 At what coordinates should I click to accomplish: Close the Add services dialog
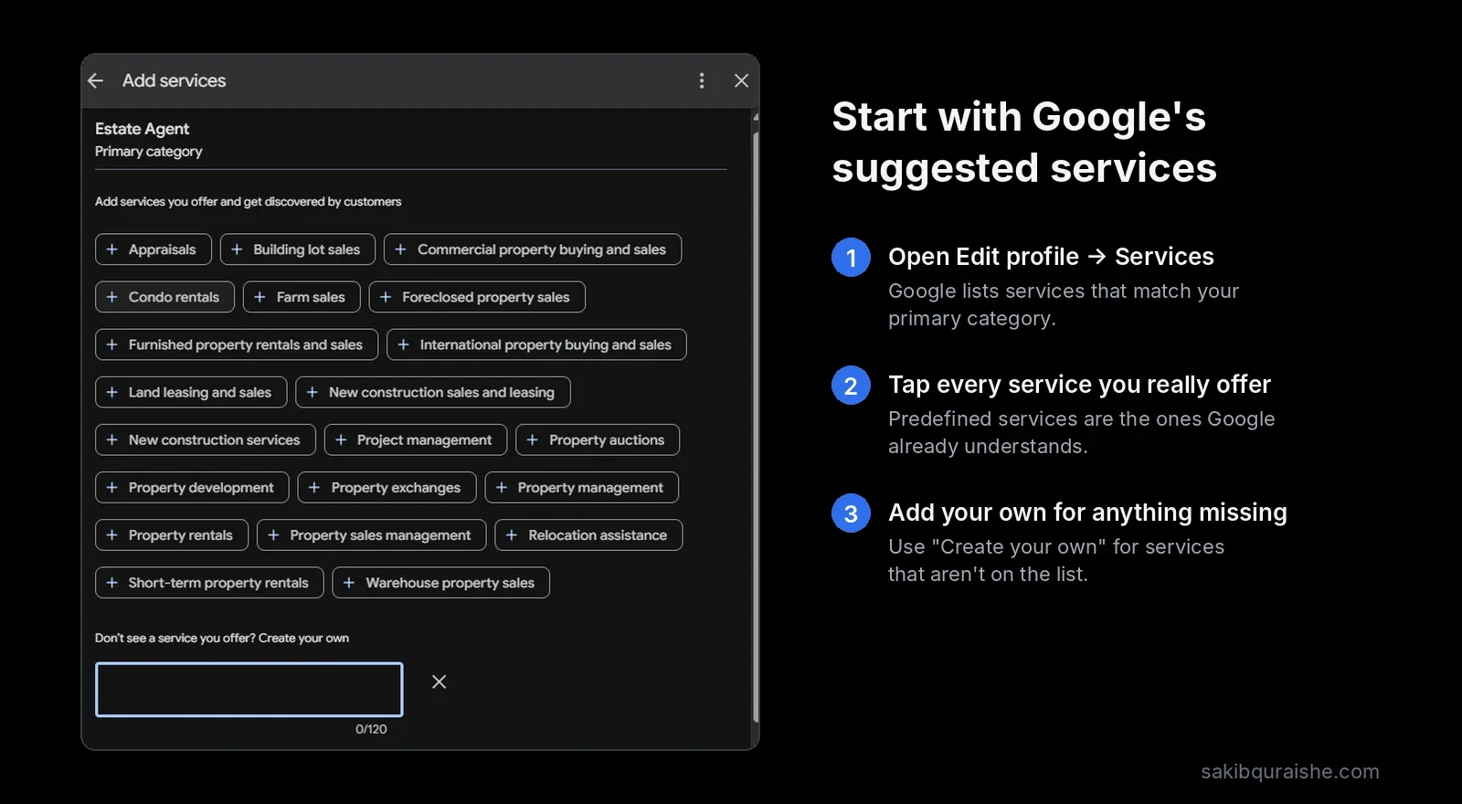pyautogui.click(x=741, y=80)
